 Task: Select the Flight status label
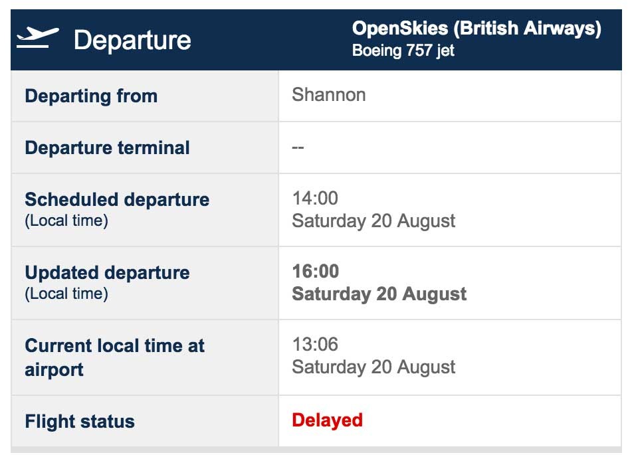coord(80,422)
